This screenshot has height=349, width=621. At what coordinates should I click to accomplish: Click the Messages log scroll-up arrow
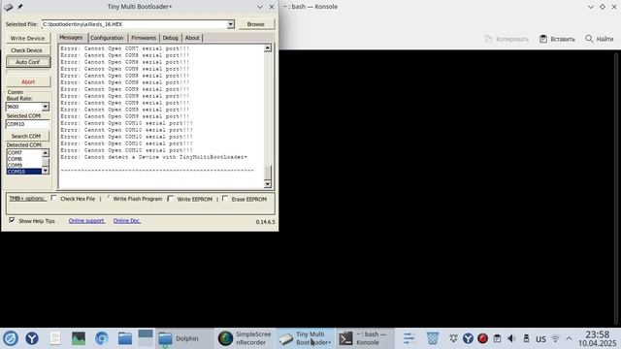click(268, 48)
